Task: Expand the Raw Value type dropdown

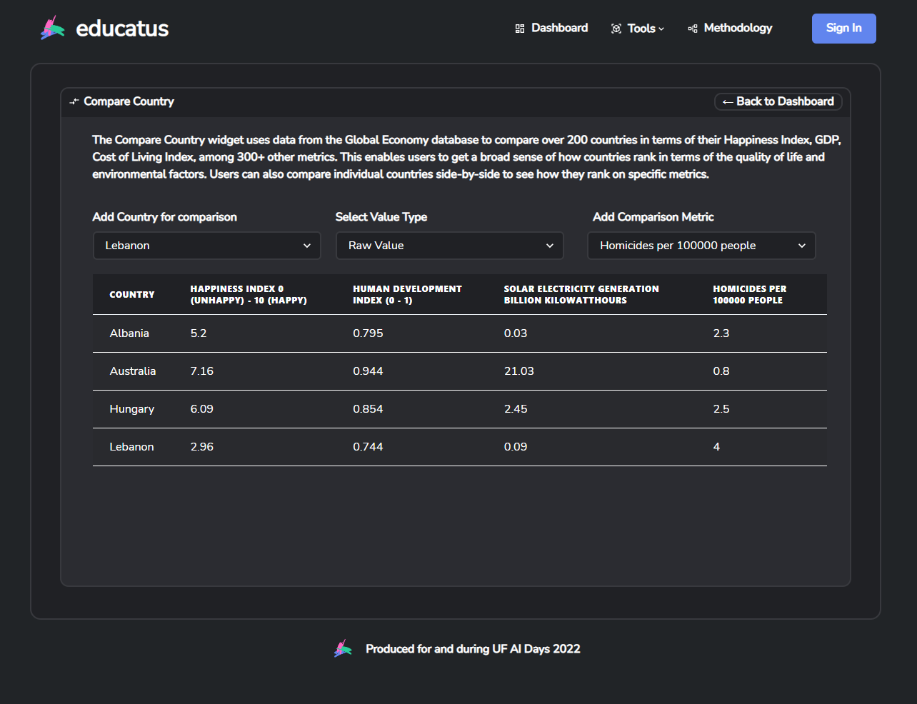Action: [450, 246]
